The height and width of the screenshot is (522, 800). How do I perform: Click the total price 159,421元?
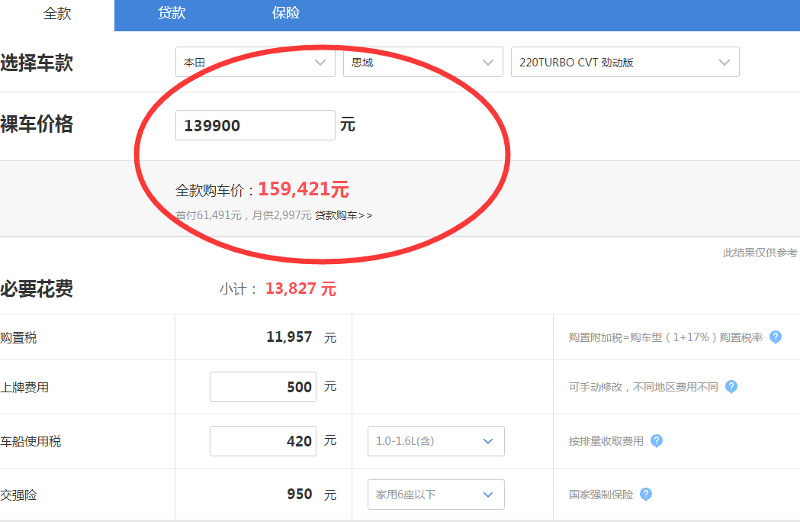click(x=304, y=189)
